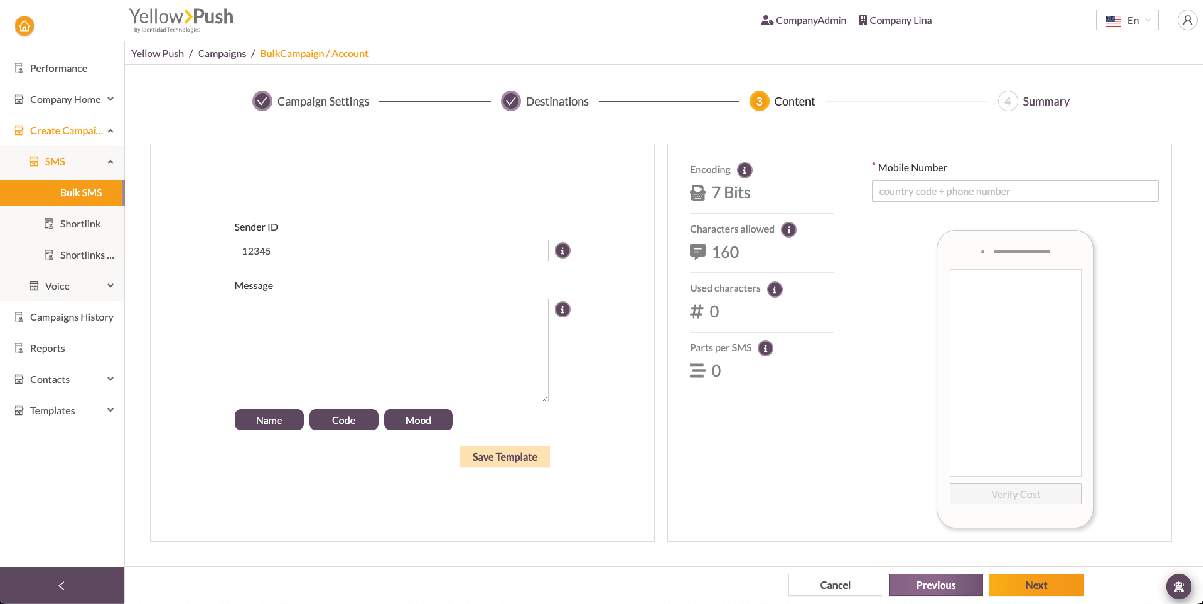This screenshot has height=604, width=1203.
Task: Open the user profile avatar icon
Action: click(1187, 20)
